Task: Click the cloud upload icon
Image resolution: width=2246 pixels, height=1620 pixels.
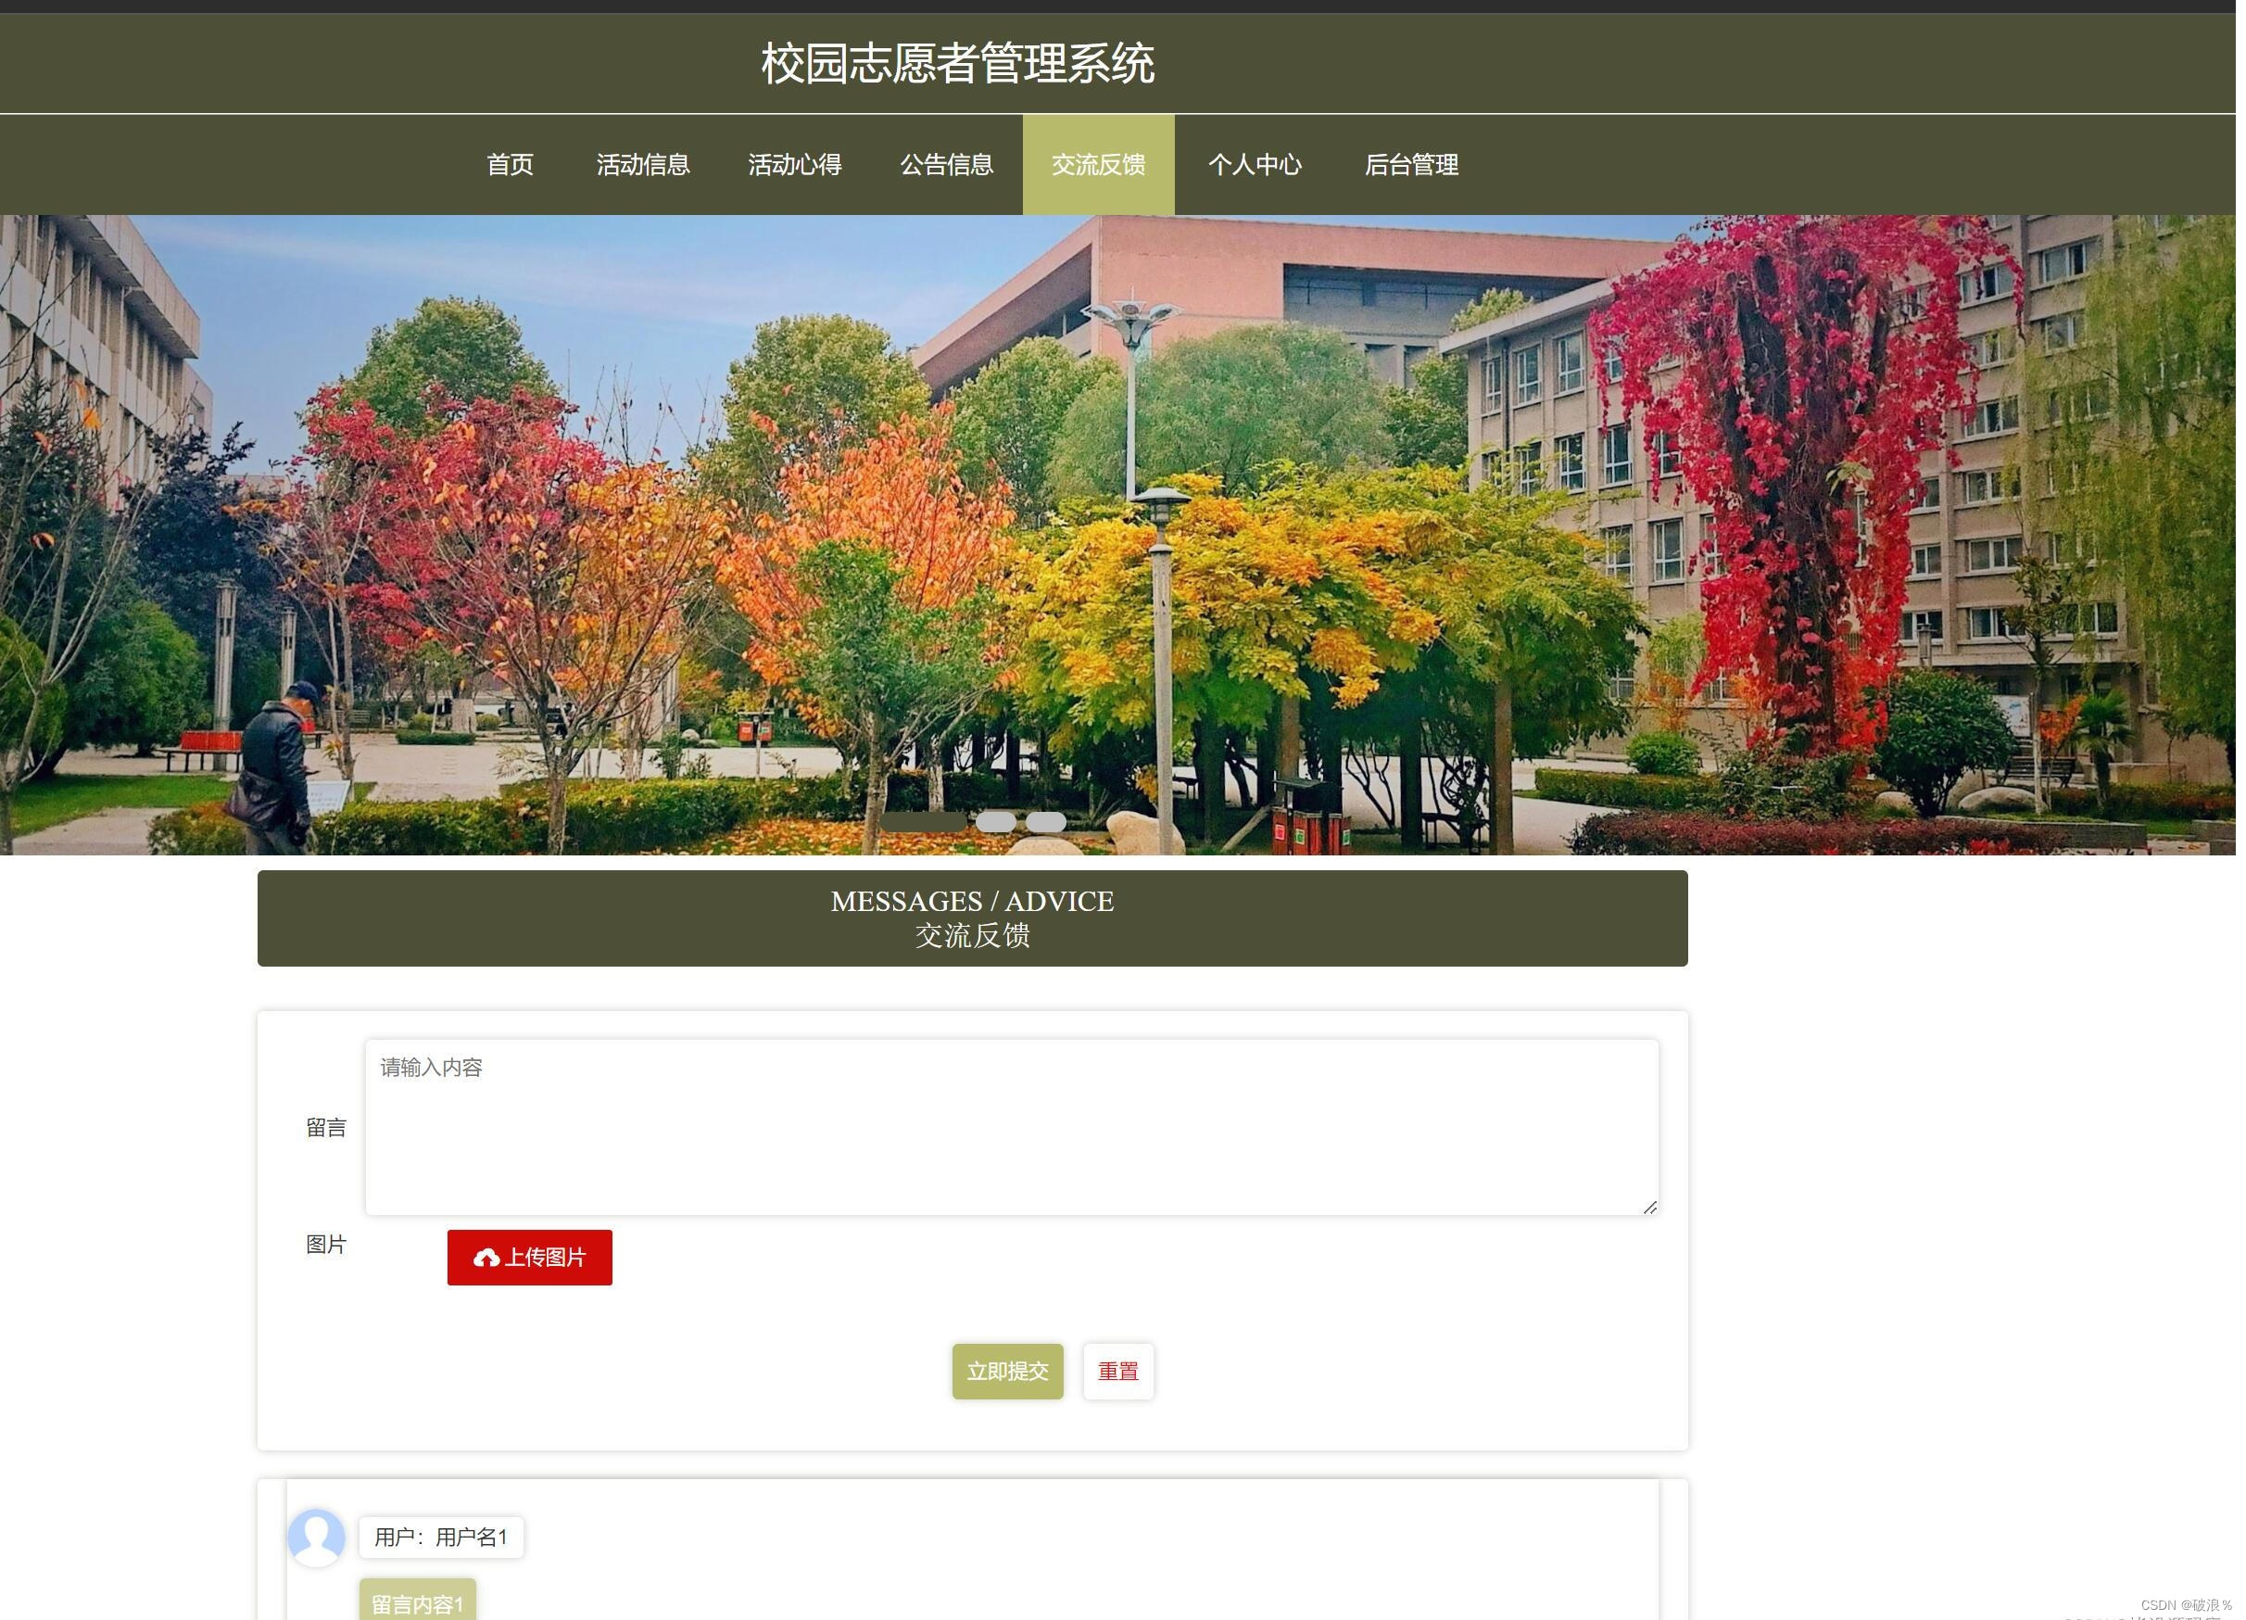Action: pos(486,1258)
